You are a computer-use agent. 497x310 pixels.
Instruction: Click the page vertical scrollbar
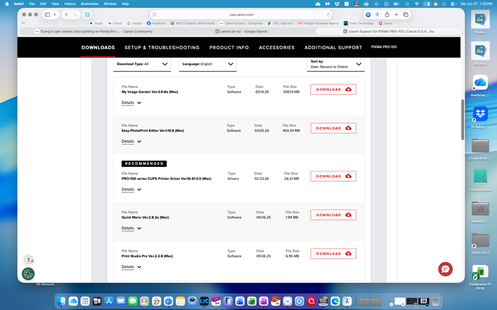click(x=463, y=120)
